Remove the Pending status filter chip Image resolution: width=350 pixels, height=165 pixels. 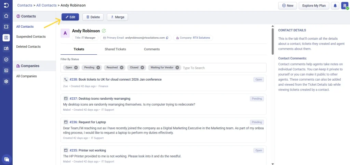98,68
